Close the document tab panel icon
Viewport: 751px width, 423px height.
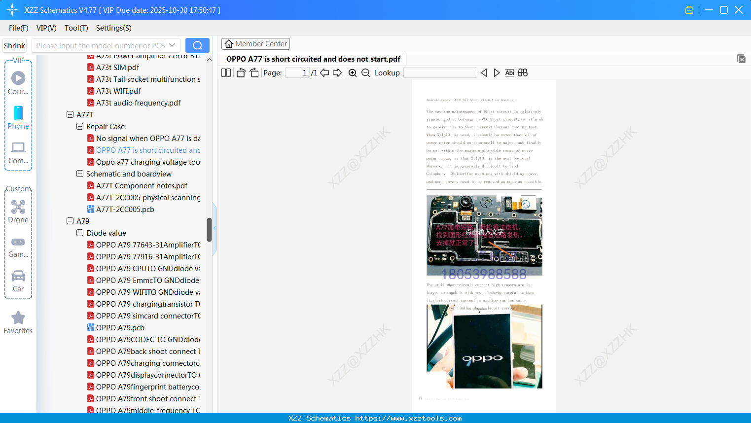tap(741, 59)
